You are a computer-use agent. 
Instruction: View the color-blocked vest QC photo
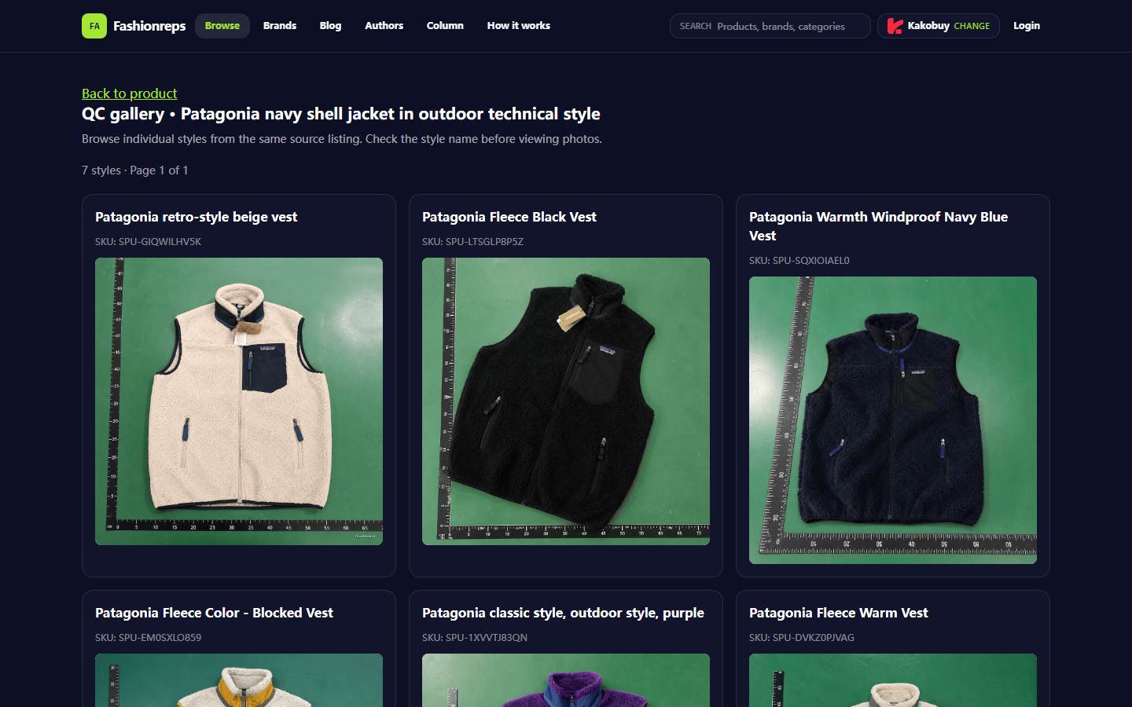point(239,680)
